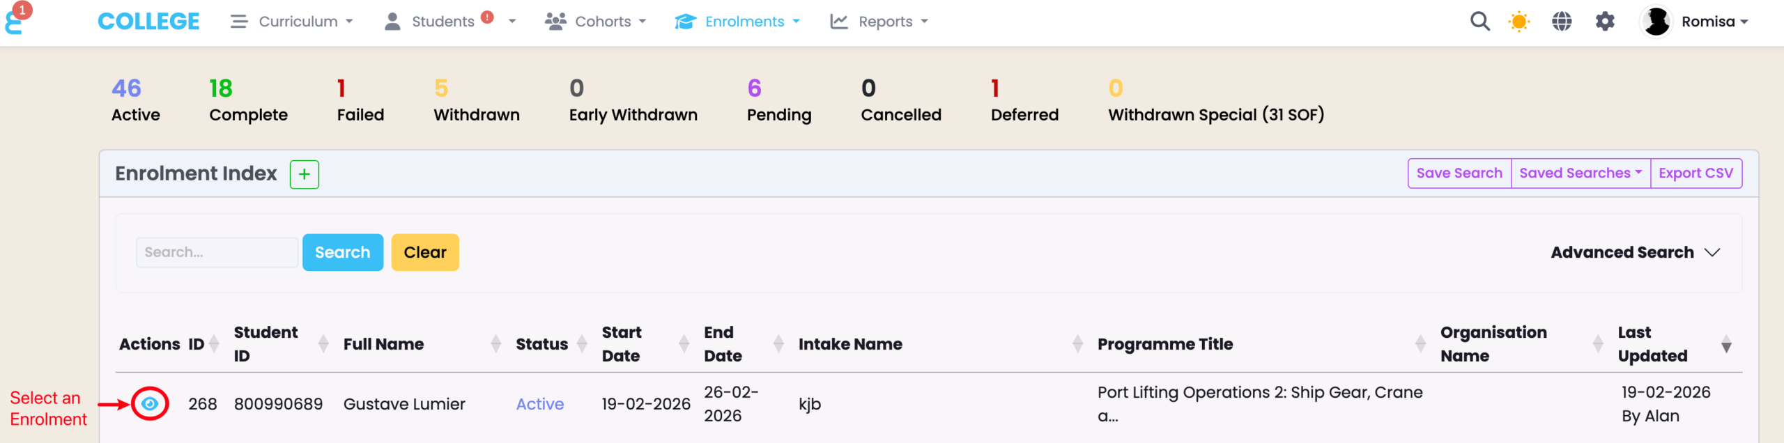1784x443 pixels.
Task: Click the College logo in top left
Action: (148, 22)
